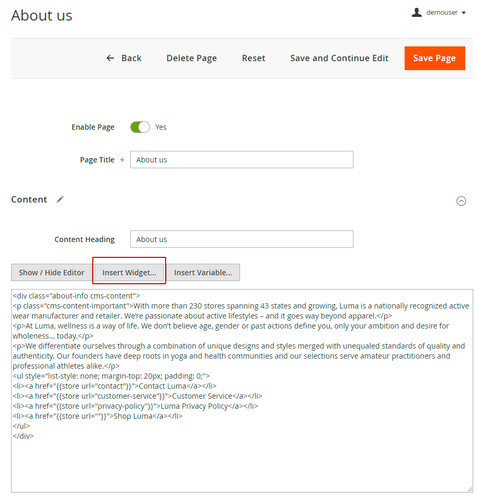This screenshot has width=479, height=501.
Task: Click the textarea resize handle corner
Action: (470, 489)
